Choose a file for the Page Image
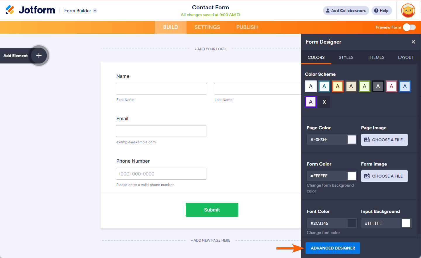Screen dimensions: 421x258 pos(384,140)
